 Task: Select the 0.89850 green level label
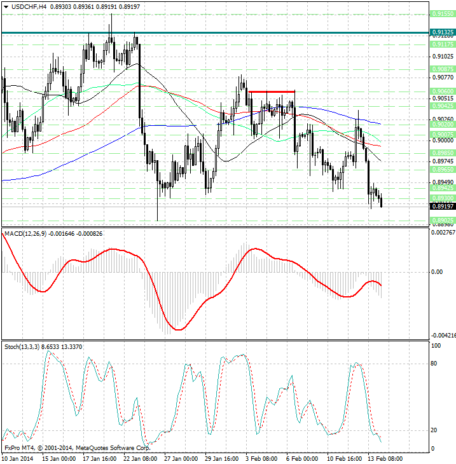click(443, 153)
